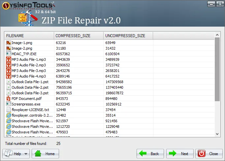Click the file list vertical scrollbar thumb
The height and width of the screenshot is (161, 225).
[x=217, y=69]
